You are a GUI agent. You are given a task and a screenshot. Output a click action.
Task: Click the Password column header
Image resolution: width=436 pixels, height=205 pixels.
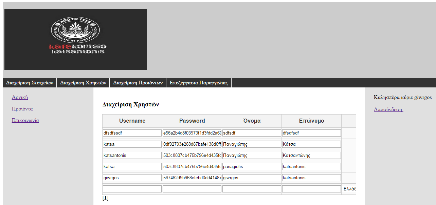pyautogui.click(x=192, y=121)
